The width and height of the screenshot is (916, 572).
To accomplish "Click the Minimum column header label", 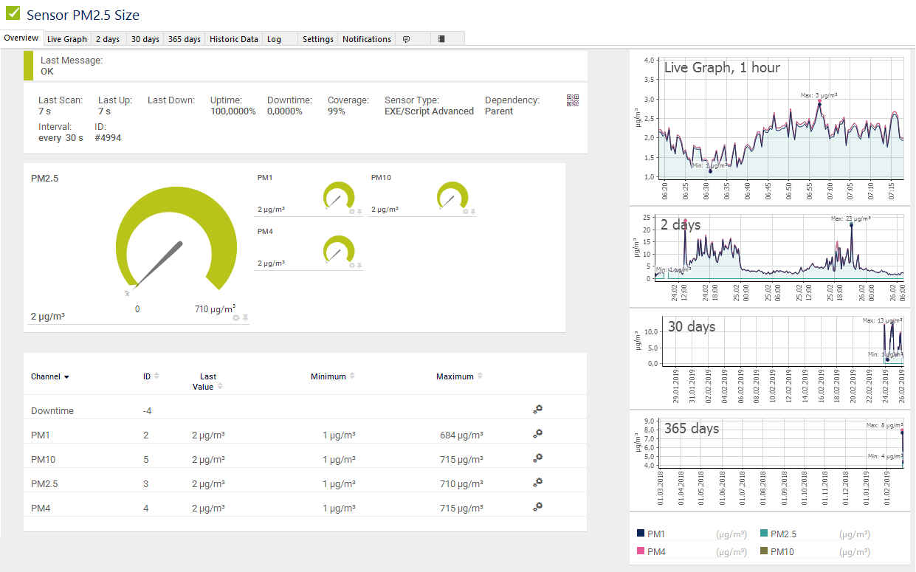I will 328,376.
